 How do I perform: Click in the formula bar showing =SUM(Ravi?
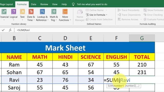coord(89,30)
